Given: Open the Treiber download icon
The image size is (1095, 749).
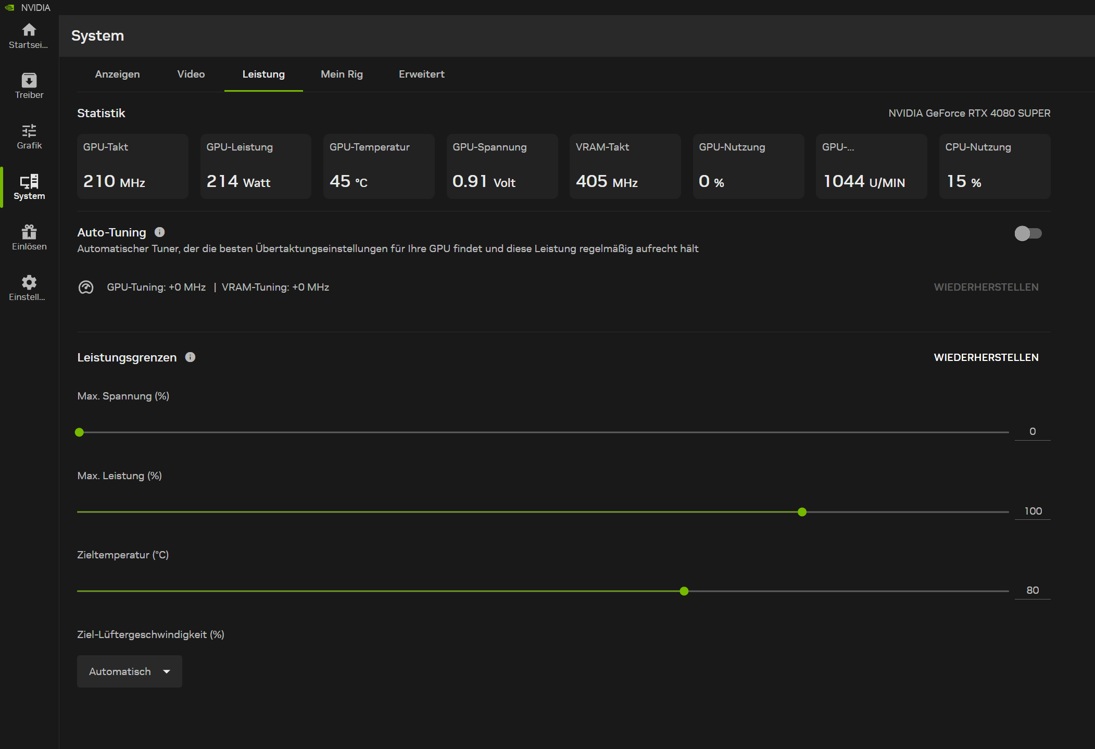Looking at the screenshot, I should (x=29, y=80).
